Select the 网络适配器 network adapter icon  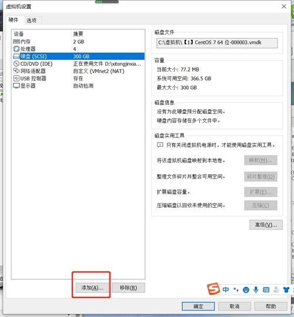tap(16, 71)
